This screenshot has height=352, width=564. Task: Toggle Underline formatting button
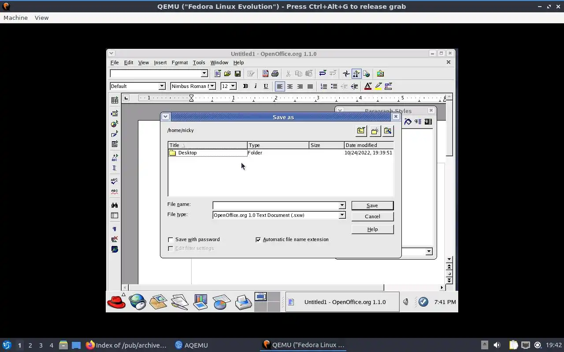pyautogui.click(x=266, y=86)
